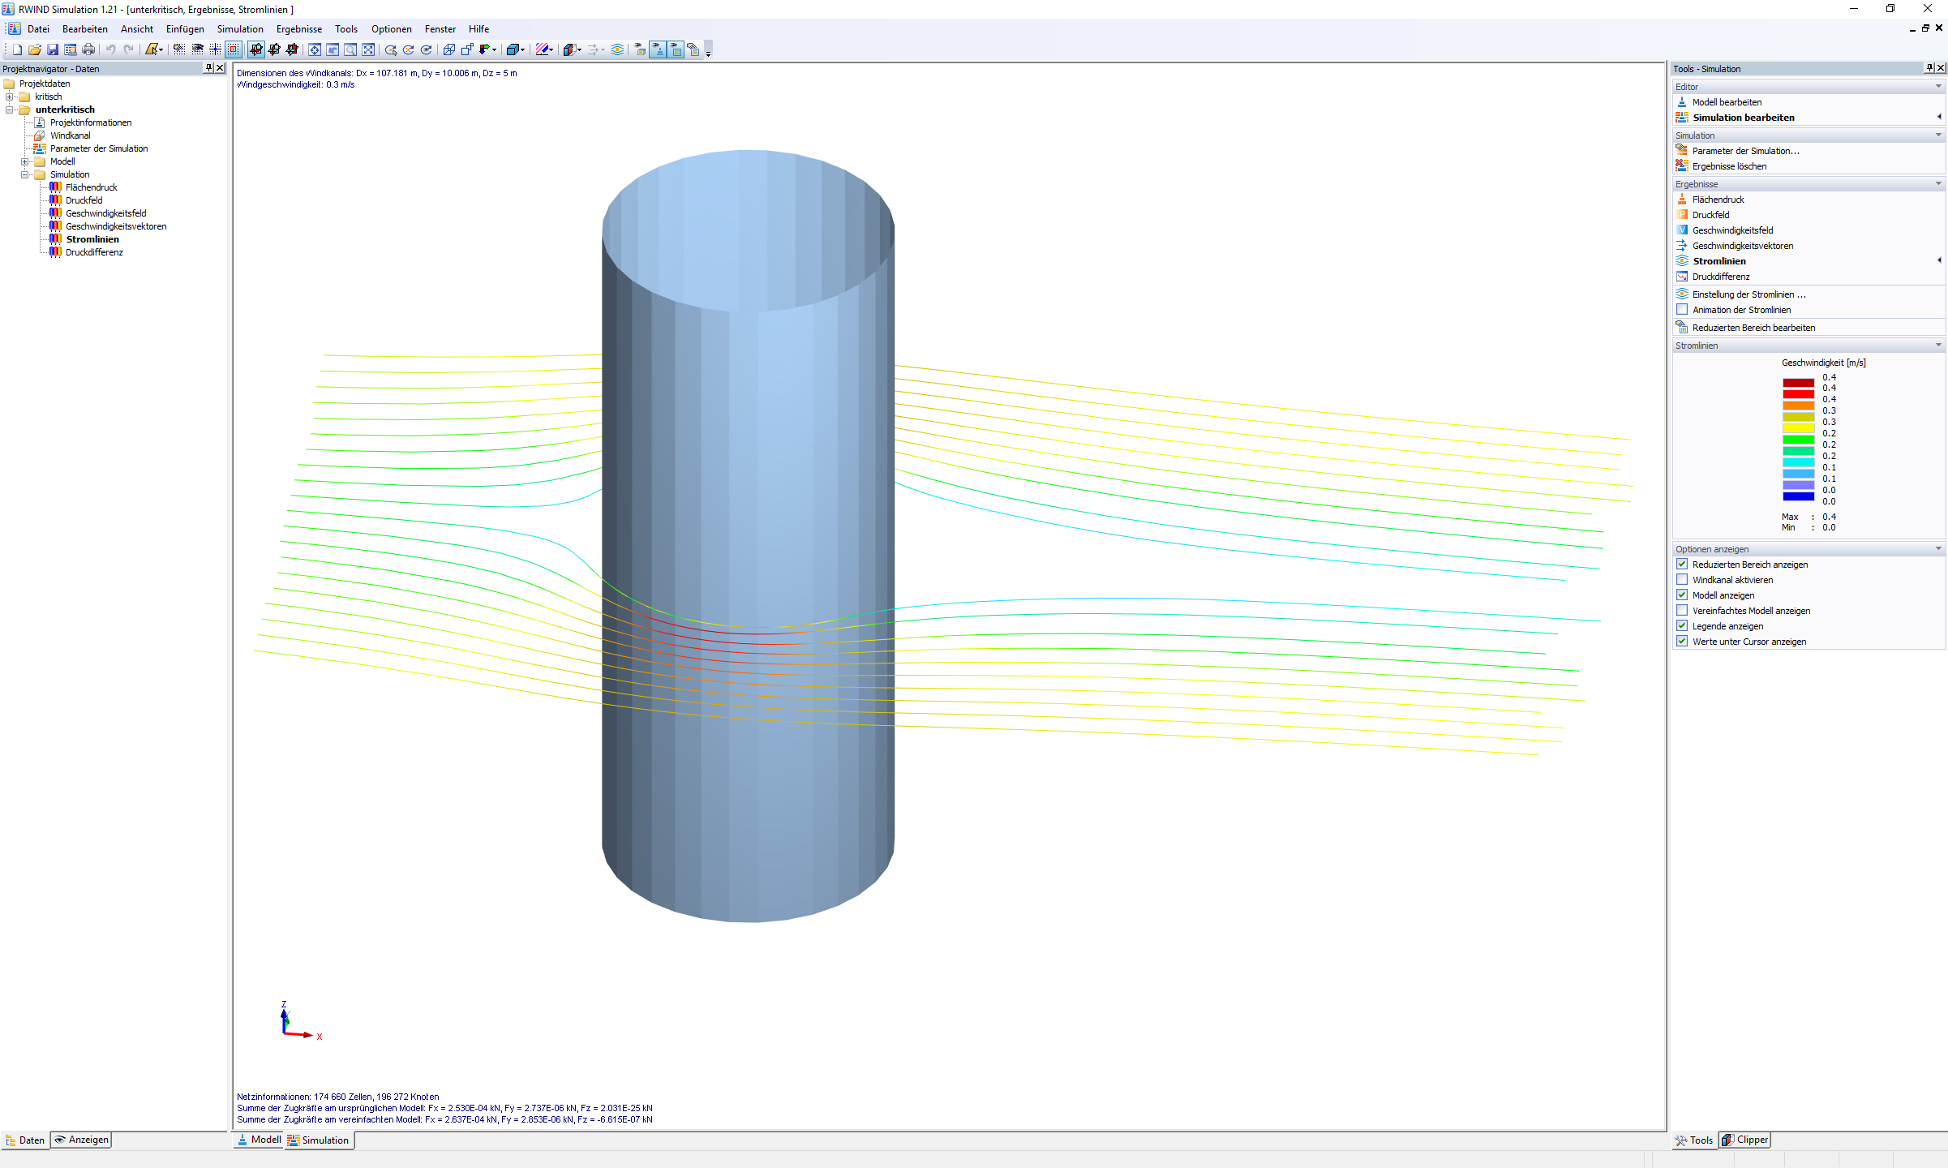Expand the Modell folder in navigator
Viewport: 1948px width, 1168px height.
click(24, 161)
